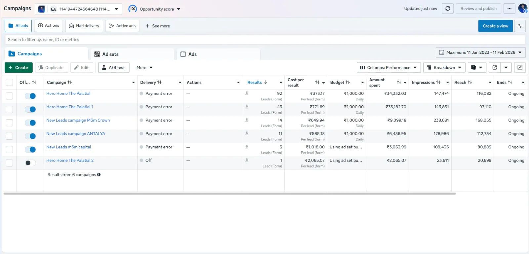The width and height of the screenshot is (529, 254).
Task: Click Create a view button
Action: 496,26
